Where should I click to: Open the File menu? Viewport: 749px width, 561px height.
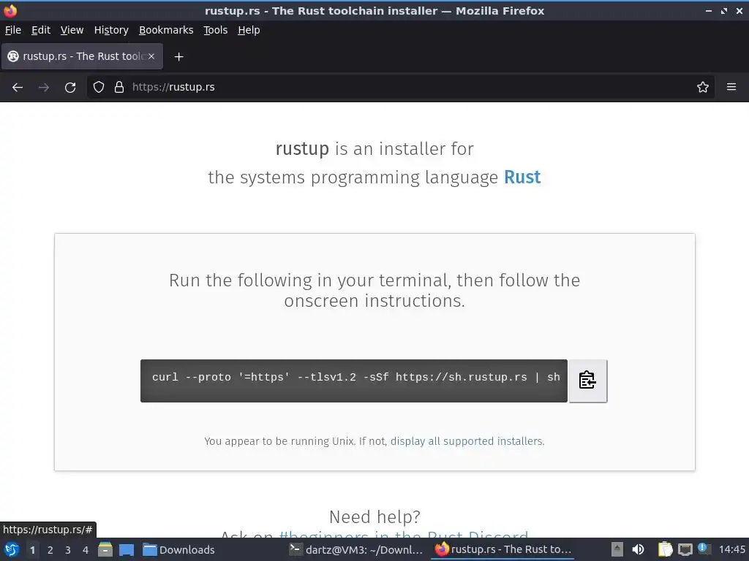13,30
